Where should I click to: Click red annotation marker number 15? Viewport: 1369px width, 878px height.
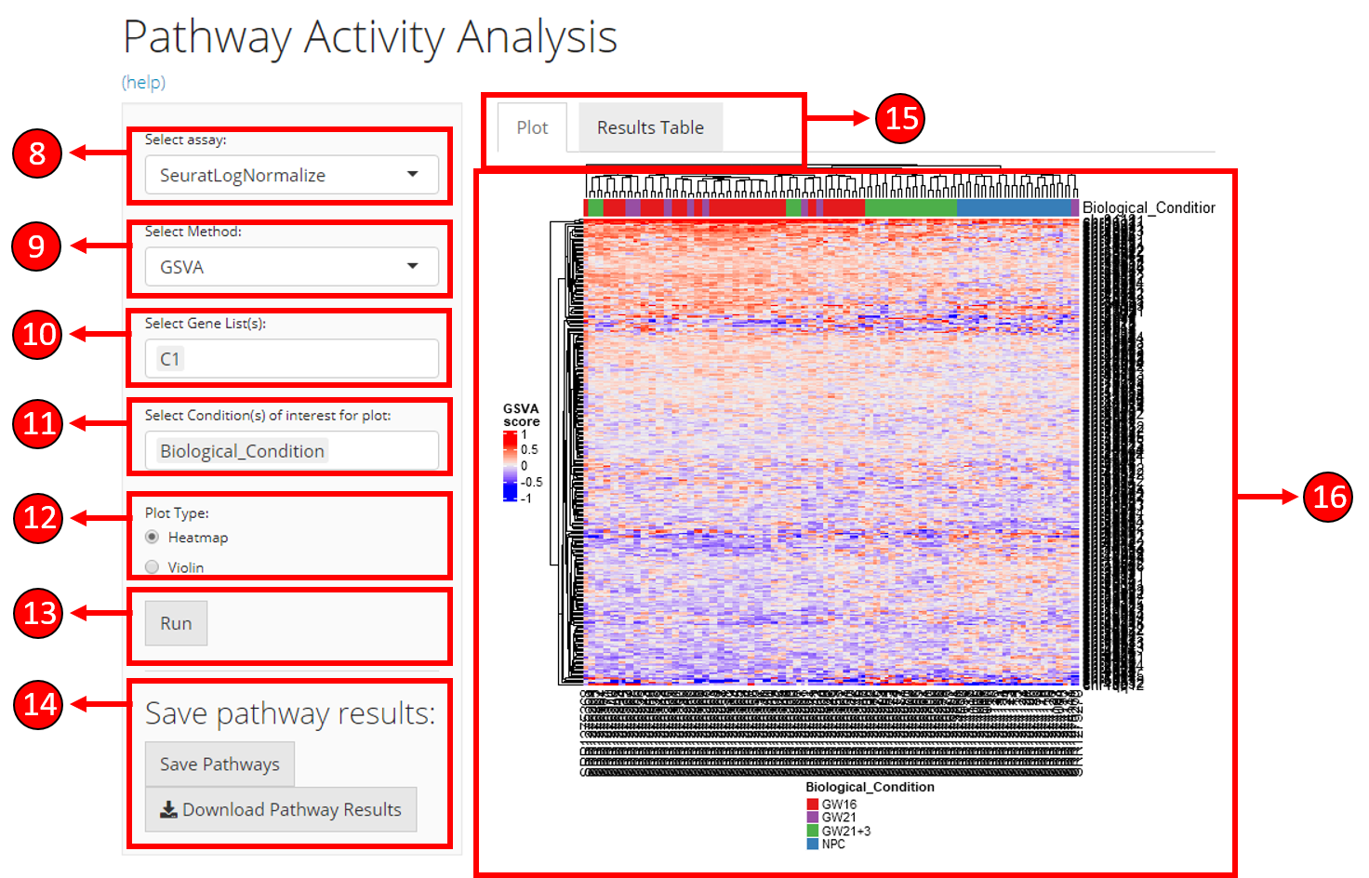[899, 118]
